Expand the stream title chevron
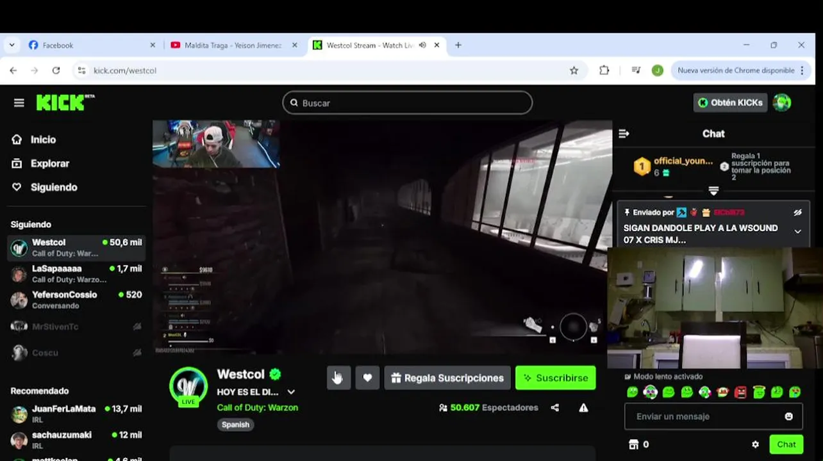 [x=291, y=392]
